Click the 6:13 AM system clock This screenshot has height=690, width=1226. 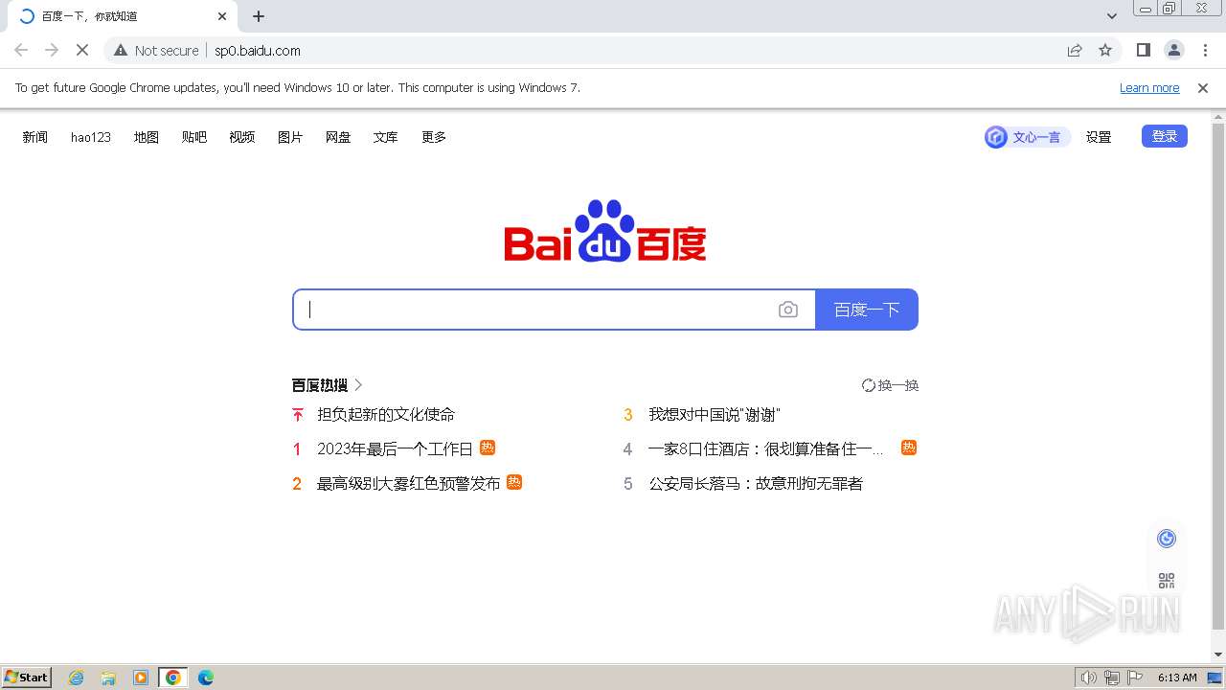(1177, 678)
